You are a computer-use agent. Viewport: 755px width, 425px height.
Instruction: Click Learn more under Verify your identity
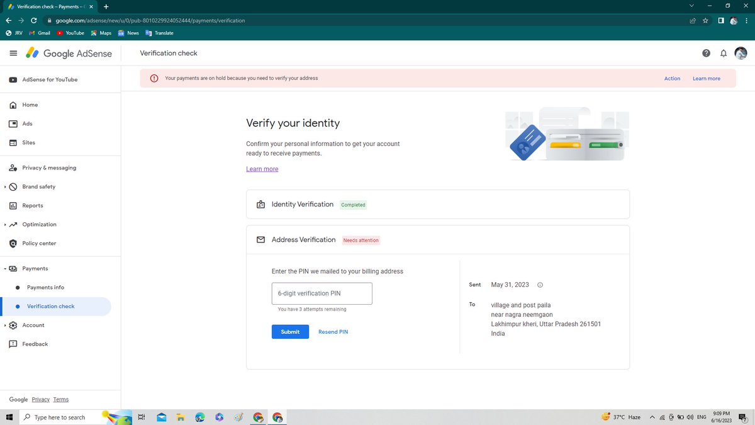point(262,169)
